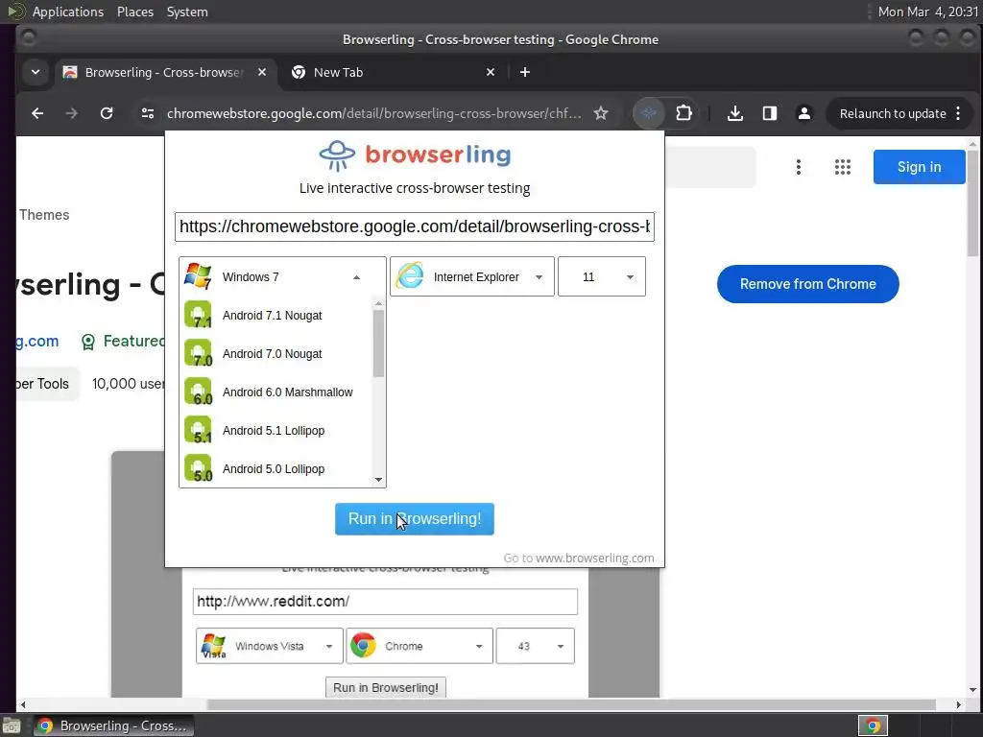Open the Places menu
This screenshot has width=983, height=737.
tap(135, 12)
